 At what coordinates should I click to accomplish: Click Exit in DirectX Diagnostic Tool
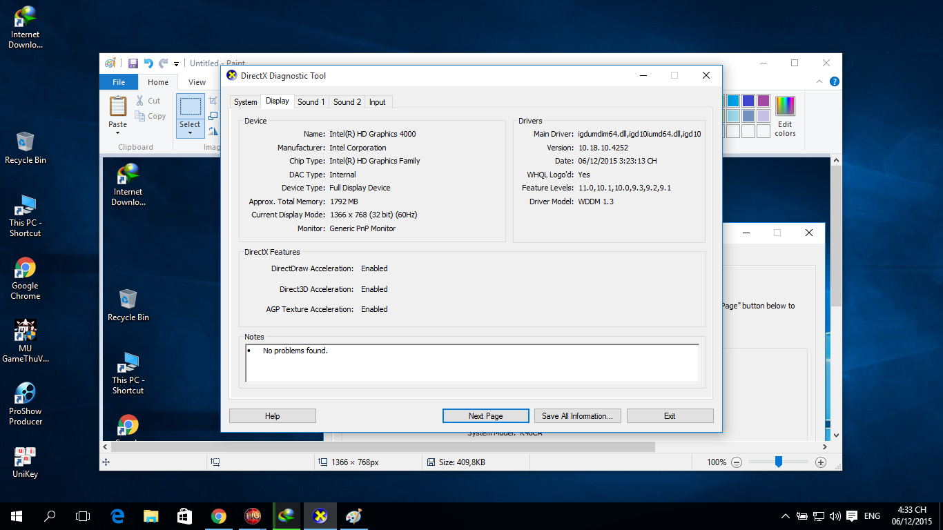[670, 416]
